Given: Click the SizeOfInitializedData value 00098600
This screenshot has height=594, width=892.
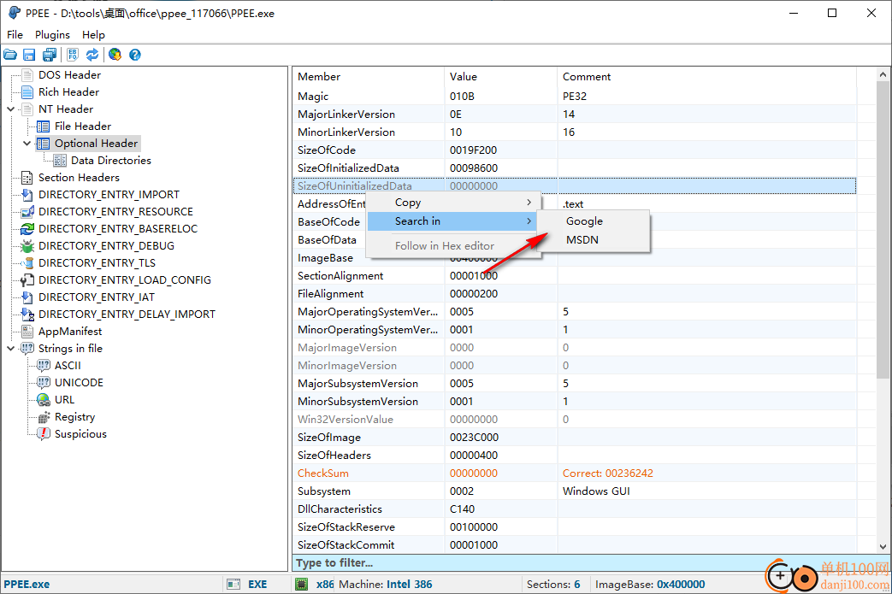Looking at the screenshot, I should click(x=473, y=168).
